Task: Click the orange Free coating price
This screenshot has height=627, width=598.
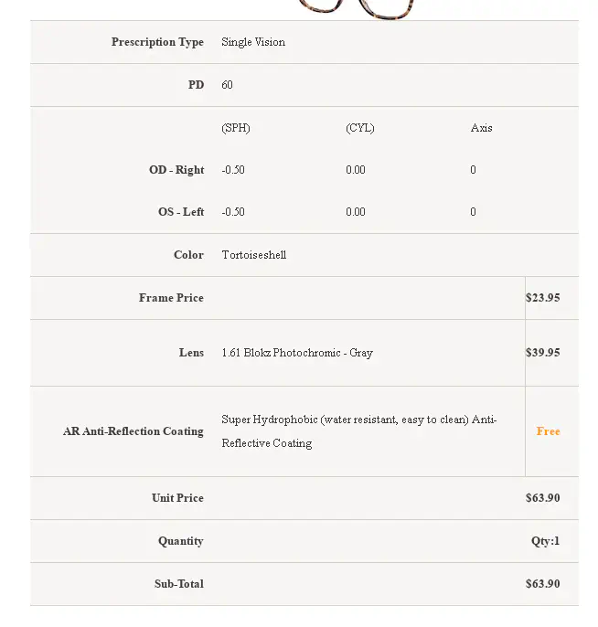Action: (x=548, y=431)
